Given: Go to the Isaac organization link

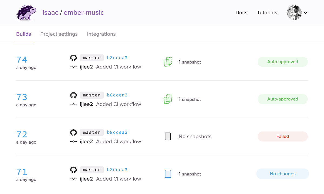Looking at the screenshot, I should click(50, 12).
